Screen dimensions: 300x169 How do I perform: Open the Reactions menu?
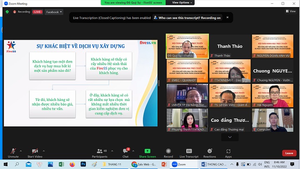click(210, 153)
